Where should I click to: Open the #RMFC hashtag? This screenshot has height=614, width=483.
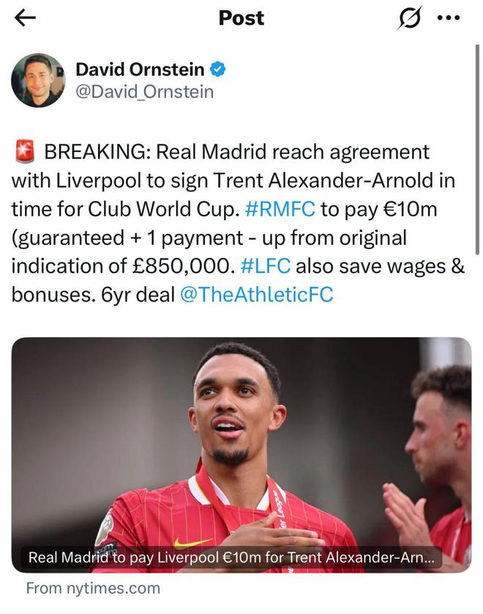pyautogui.click(x=280, y=209)
